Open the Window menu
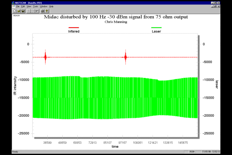 [43, 6]
